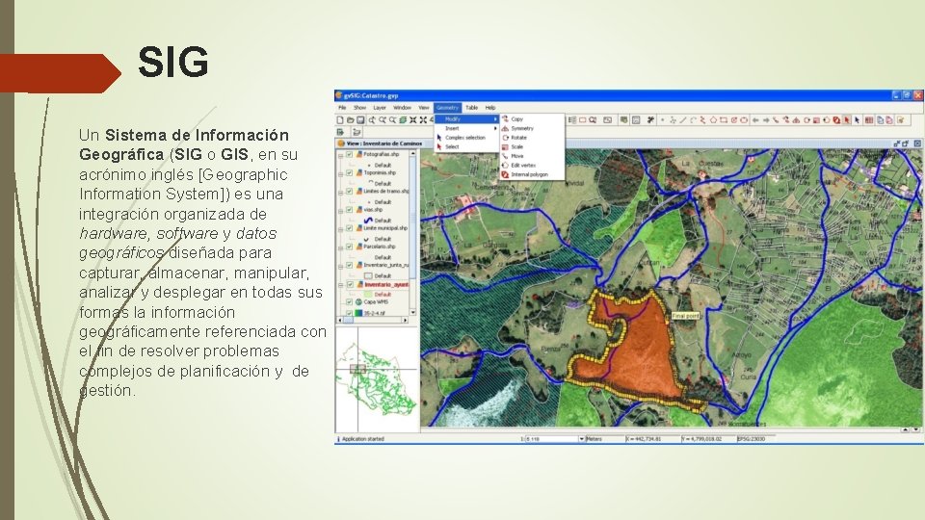The height and width of the screenshot is (520, 925).
Task: Collapse the Parcelario.shp tree node
Action: point(340,247)
